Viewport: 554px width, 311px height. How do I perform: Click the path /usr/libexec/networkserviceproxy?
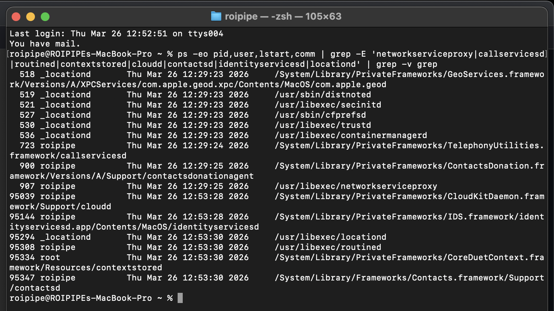coord(356,186)
